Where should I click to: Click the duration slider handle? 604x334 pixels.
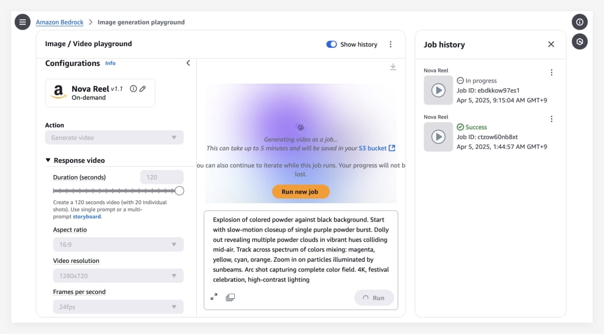179,191
